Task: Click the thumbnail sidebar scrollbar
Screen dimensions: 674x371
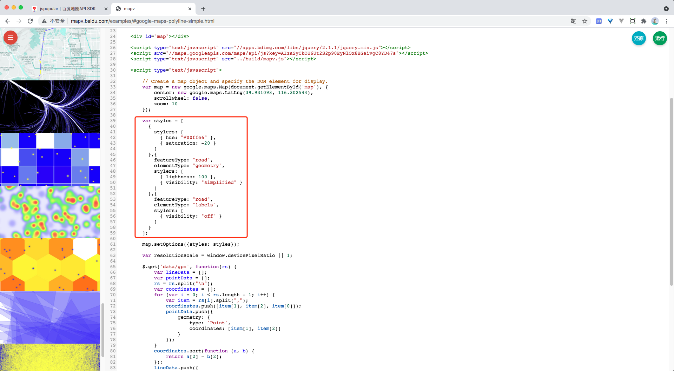Action: coord(103,330)
